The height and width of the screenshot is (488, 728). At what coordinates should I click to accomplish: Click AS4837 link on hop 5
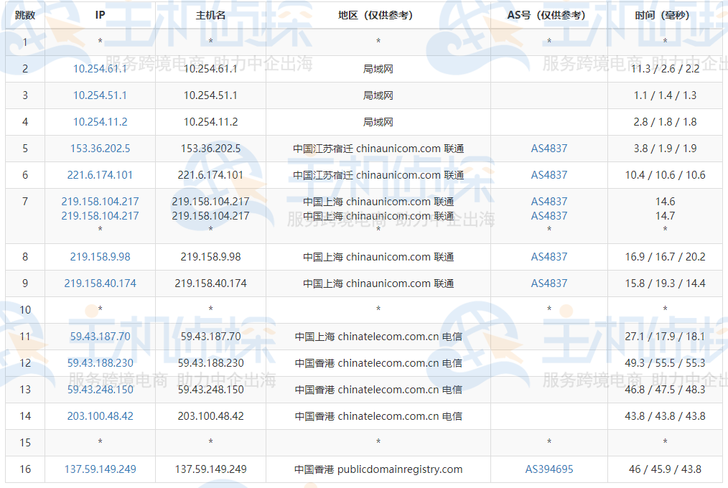[549, 148]
